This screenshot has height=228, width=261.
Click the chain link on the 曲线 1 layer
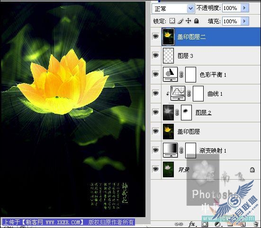click(189, 93)
